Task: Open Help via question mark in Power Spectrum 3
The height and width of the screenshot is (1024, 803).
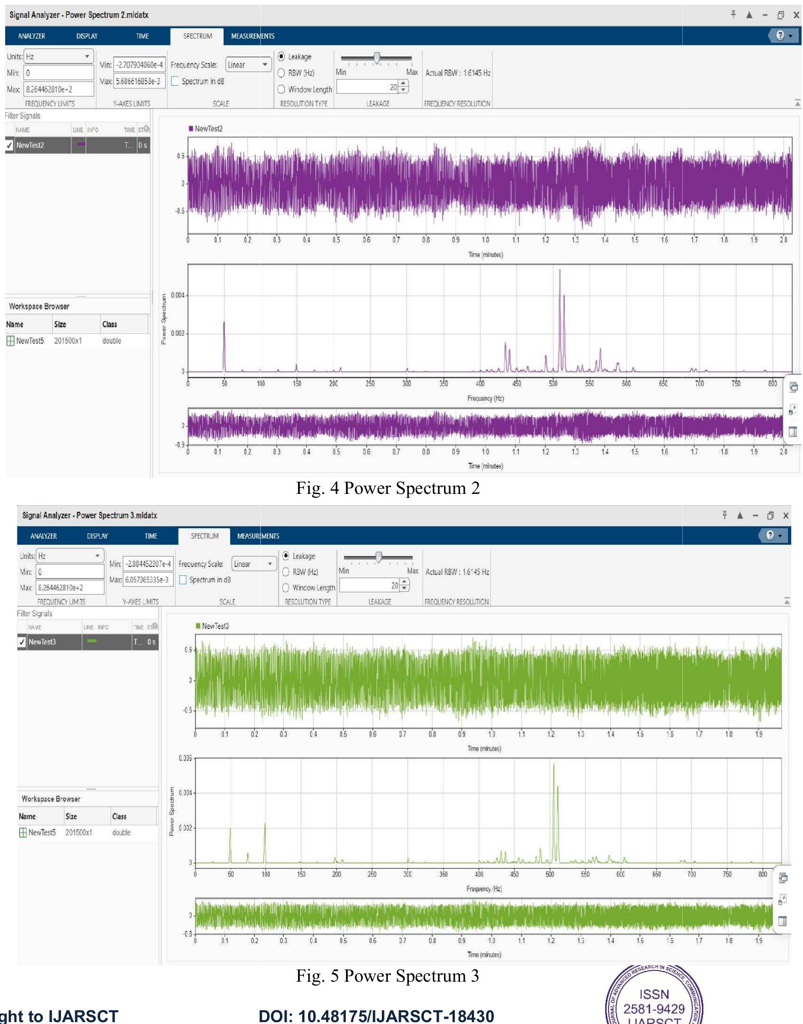Action: click(x=770, y=536)
